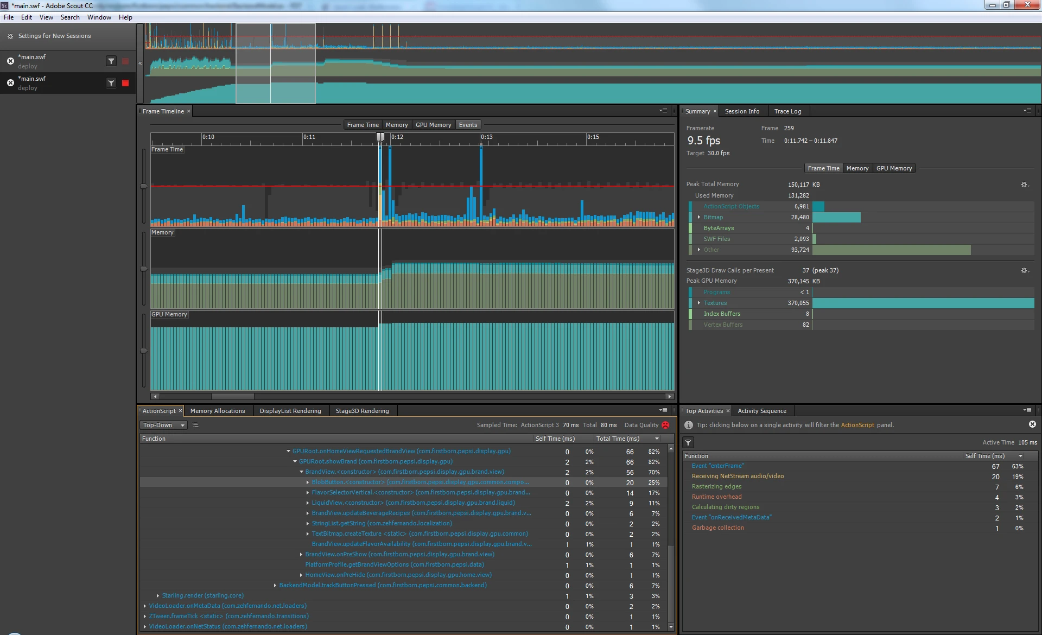Image resolution: width=1042 pixels, height=635 pixels.
Task: Select Receiving NetStream audio/video activity
Action: click(738, 476)
